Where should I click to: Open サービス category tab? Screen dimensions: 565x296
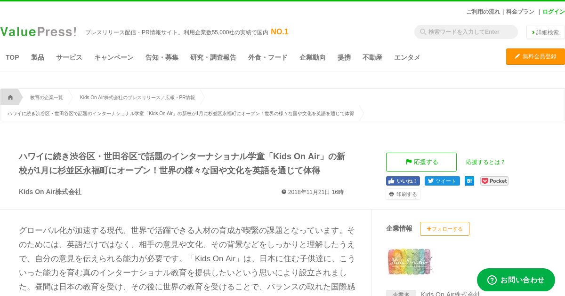[69, 57]
